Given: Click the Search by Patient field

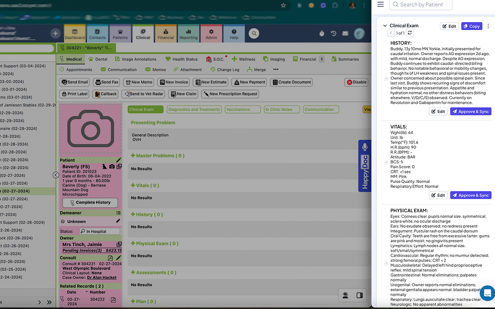Looking at the screenshot, I should coord(421,5).
